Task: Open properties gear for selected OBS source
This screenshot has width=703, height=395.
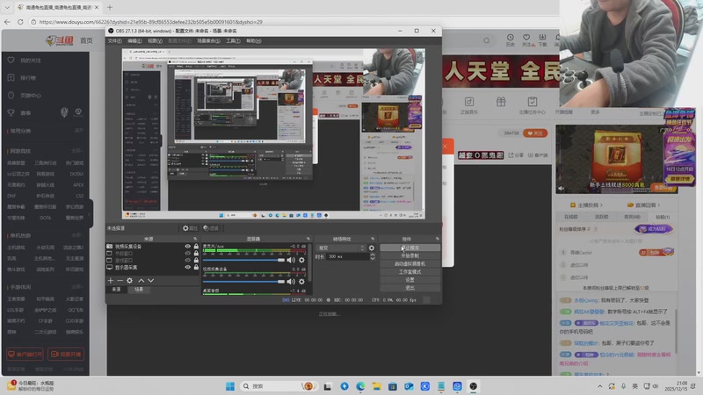Action: pos(190,228)
